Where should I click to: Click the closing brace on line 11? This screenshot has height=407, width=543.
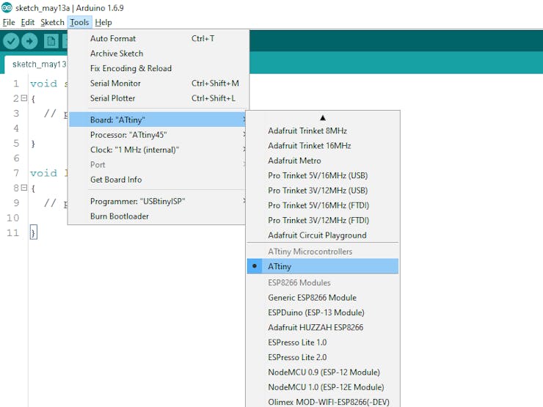33,232
